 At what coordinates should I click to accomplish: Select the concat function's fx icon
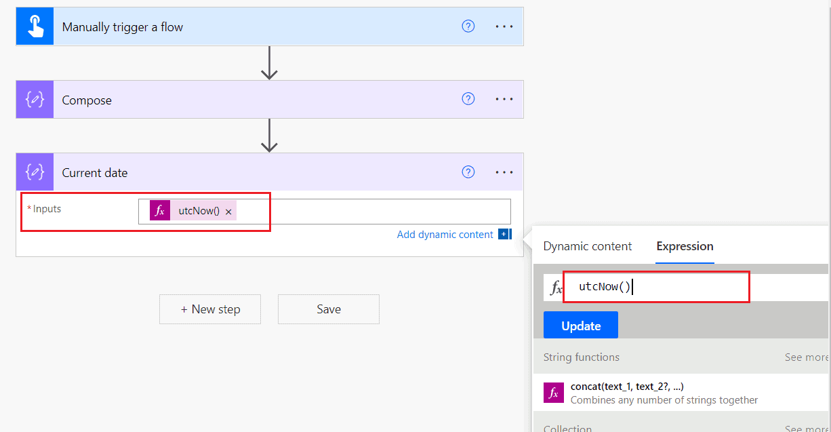coord(553,393)
